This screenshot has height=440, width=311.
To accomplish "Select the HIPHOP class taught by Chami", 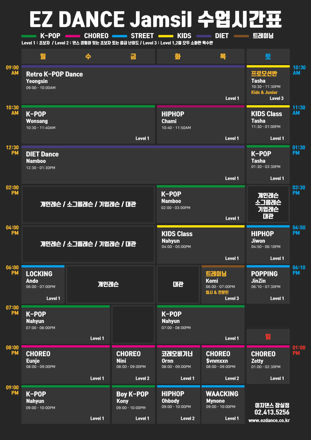I will pyautogui.click(x=201, y=125).
